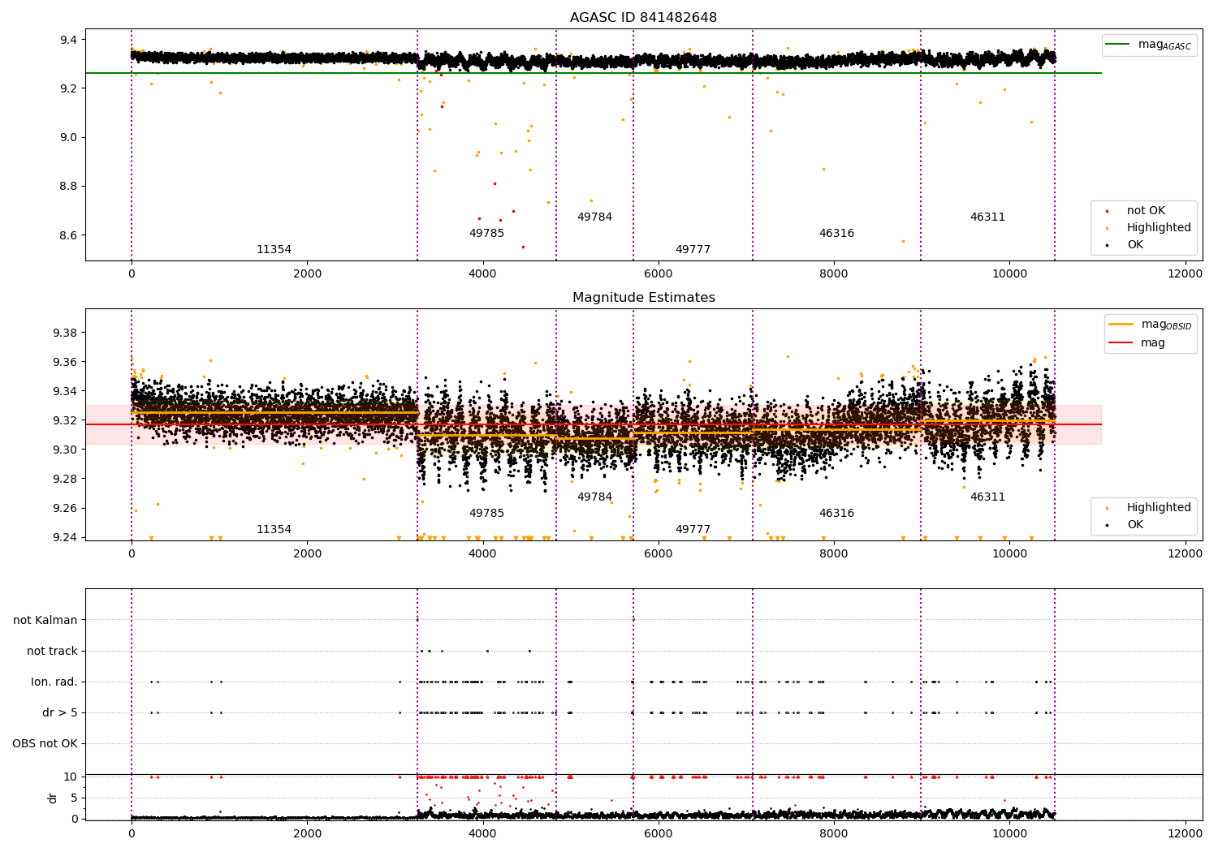Click the 9.24 tick on Magnitude Estimates plot
The image size is (1218, 852).
click(x=65, y=537)
